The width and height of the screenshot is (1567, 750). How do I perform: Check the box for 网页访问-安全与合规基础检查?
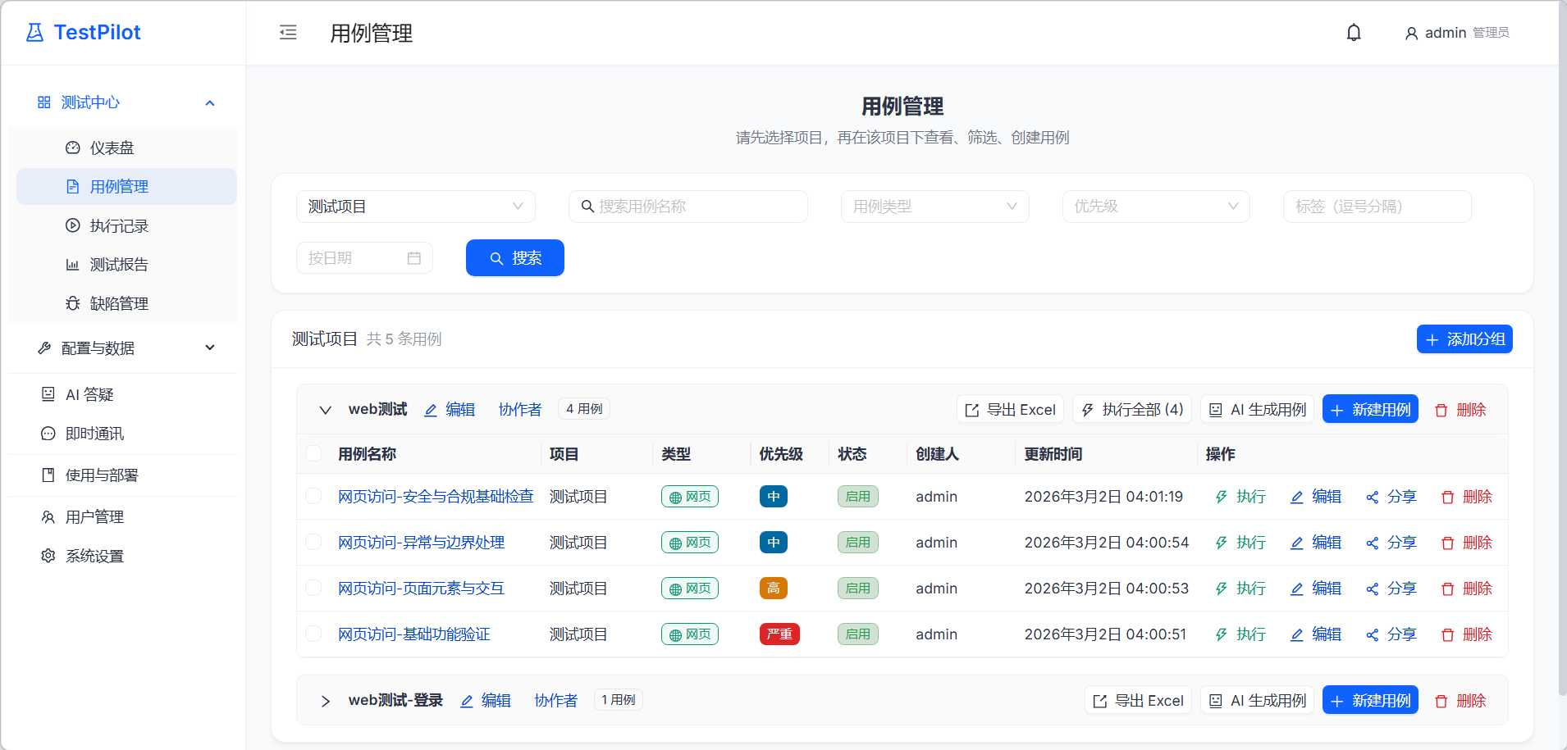click(313, 497)
